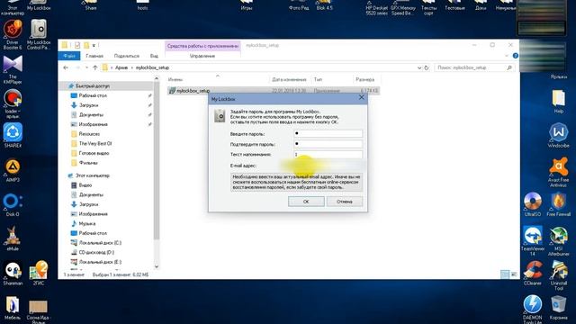576x324 pixels.
Task: Click the Explorer search box
Action: [x=474, y=68]
